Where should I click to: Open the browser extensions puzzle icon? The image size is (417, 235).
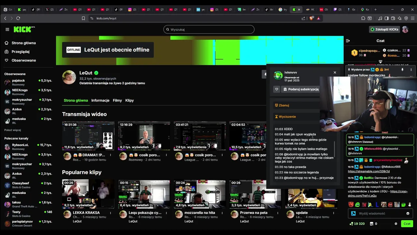[x=363, y=18]
